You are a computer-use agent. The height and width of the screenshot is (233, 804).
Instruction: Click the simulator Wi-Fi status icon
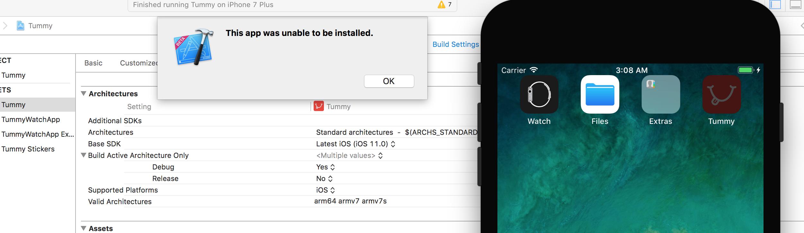534,70
